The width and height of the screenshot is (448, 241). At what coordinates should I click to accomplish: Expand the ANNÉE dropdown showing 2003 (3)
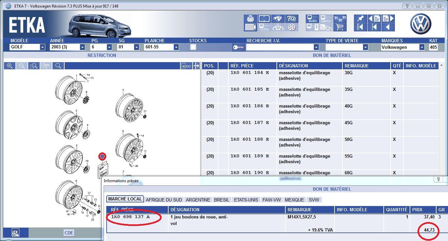82,47
